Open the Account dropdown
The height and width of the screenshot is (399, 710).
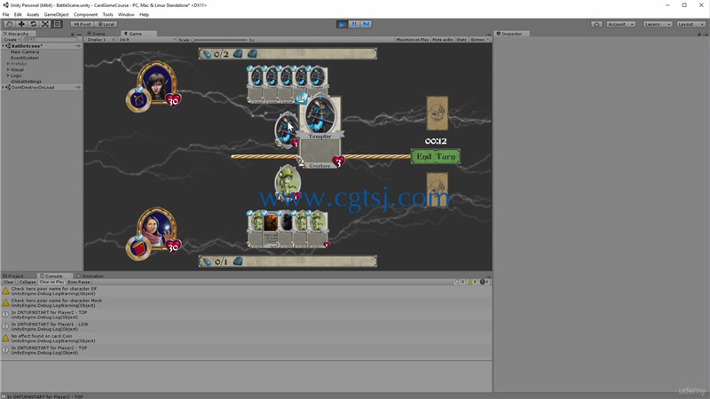(620, 24)
